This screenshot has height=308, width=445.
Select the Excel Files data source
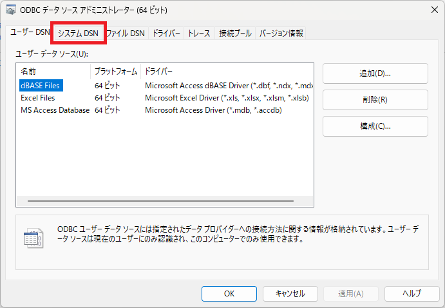38,98
